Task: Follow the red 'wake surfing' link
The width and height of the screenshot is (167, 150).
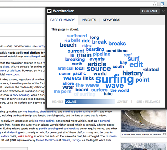Action: [25, 136]
